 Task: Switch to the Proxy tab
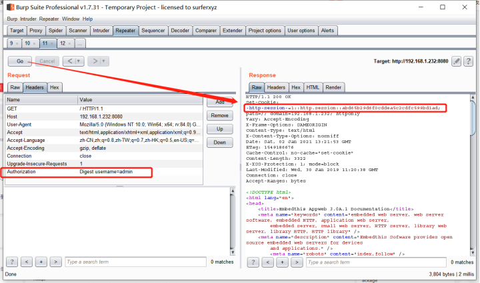click(x=36, y=31)
